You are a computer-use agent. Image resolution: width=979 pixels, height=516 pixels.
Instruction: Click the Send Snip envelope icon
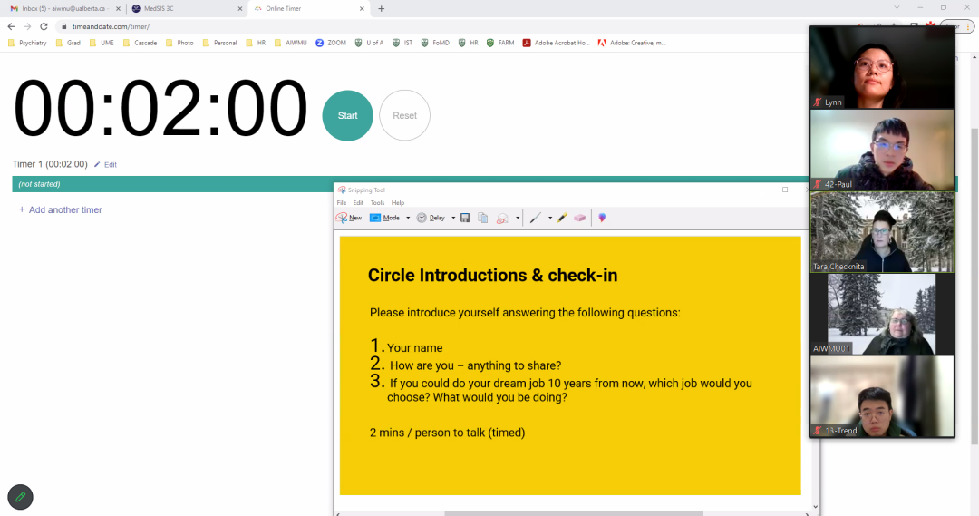click(502, 218)
